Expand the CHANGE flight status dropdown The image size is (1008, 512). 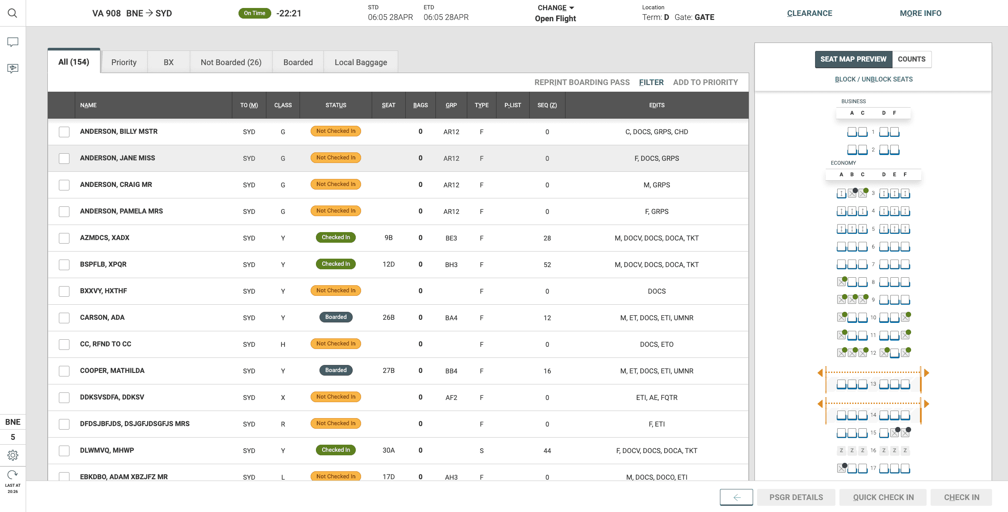tap(556, 8)
